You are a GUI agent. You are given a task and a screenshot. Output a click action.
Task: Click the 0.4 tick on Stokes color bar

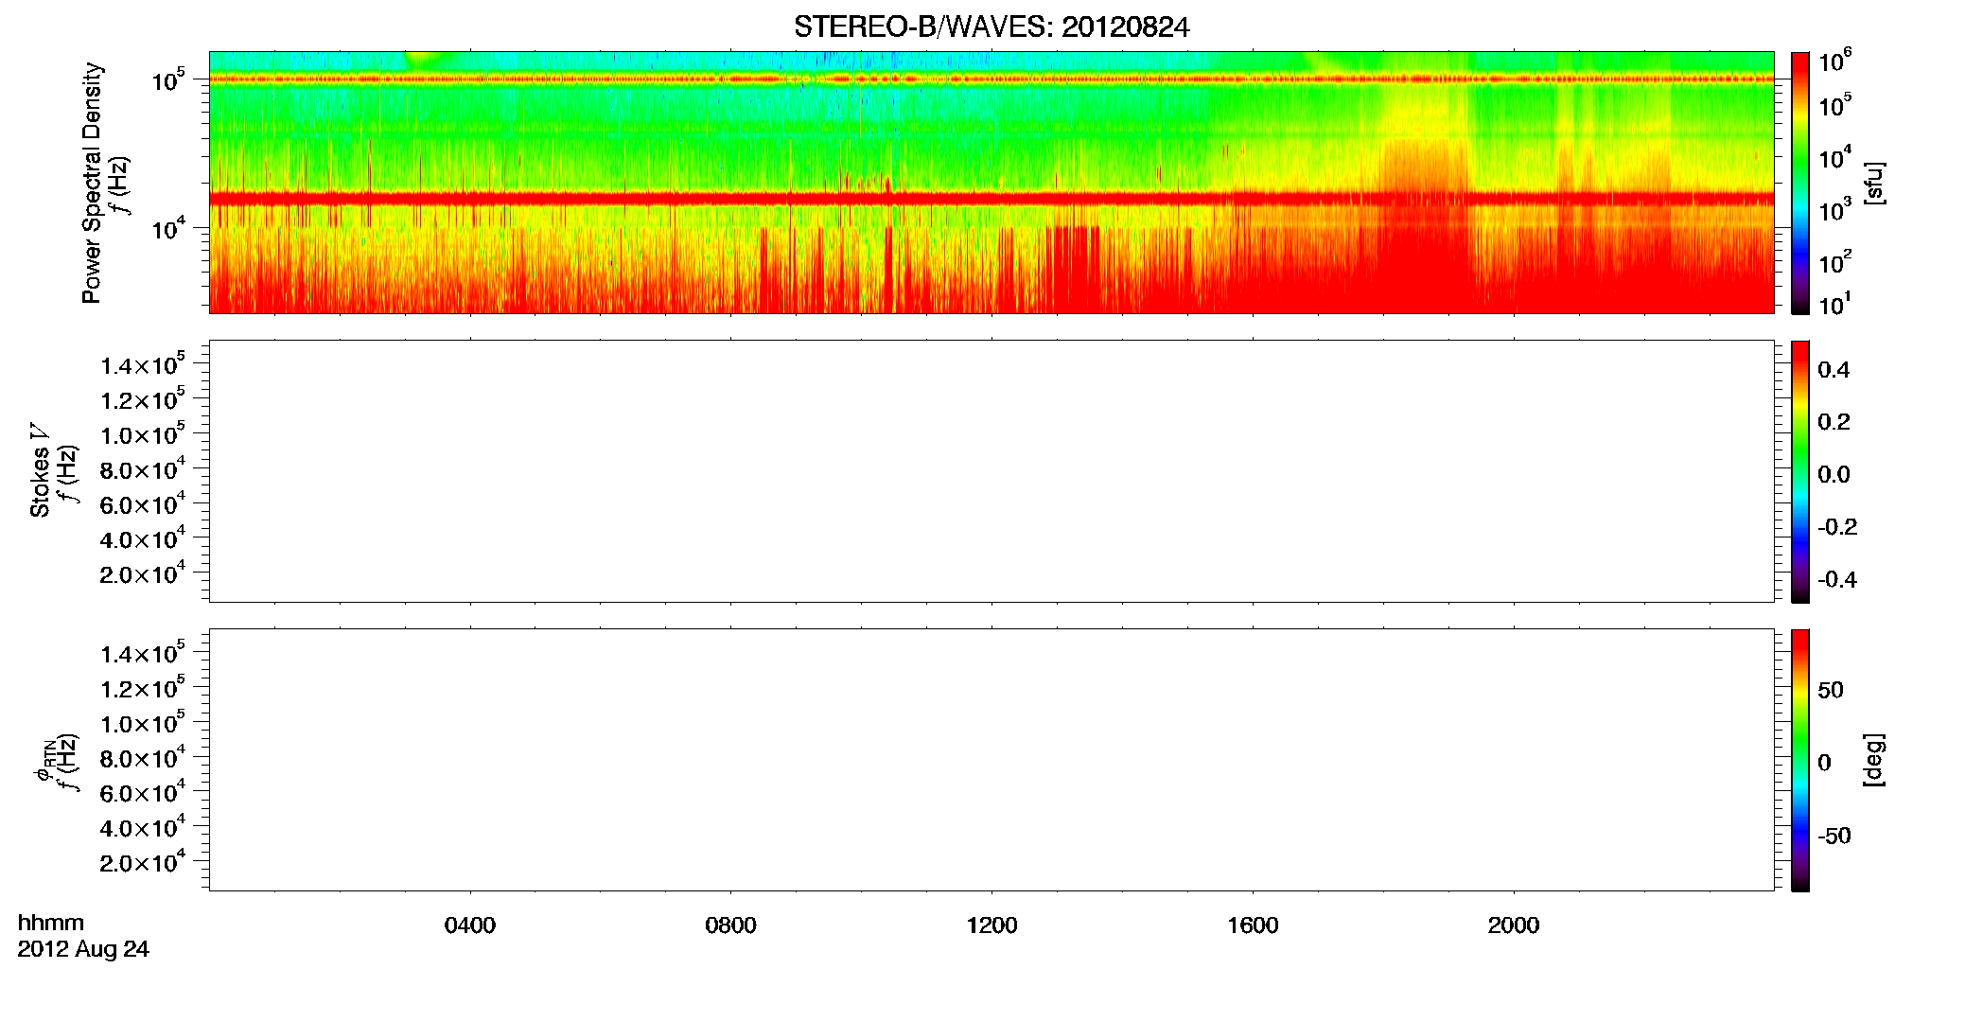[1834, 370]
